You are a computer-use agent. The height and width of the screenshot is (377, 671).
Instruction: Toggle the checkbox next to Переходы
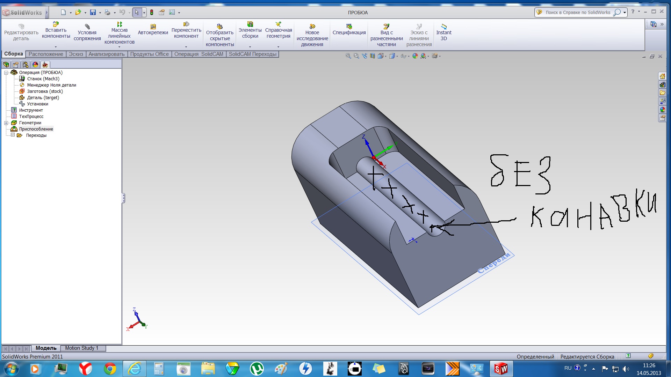[x=13, y=135]
